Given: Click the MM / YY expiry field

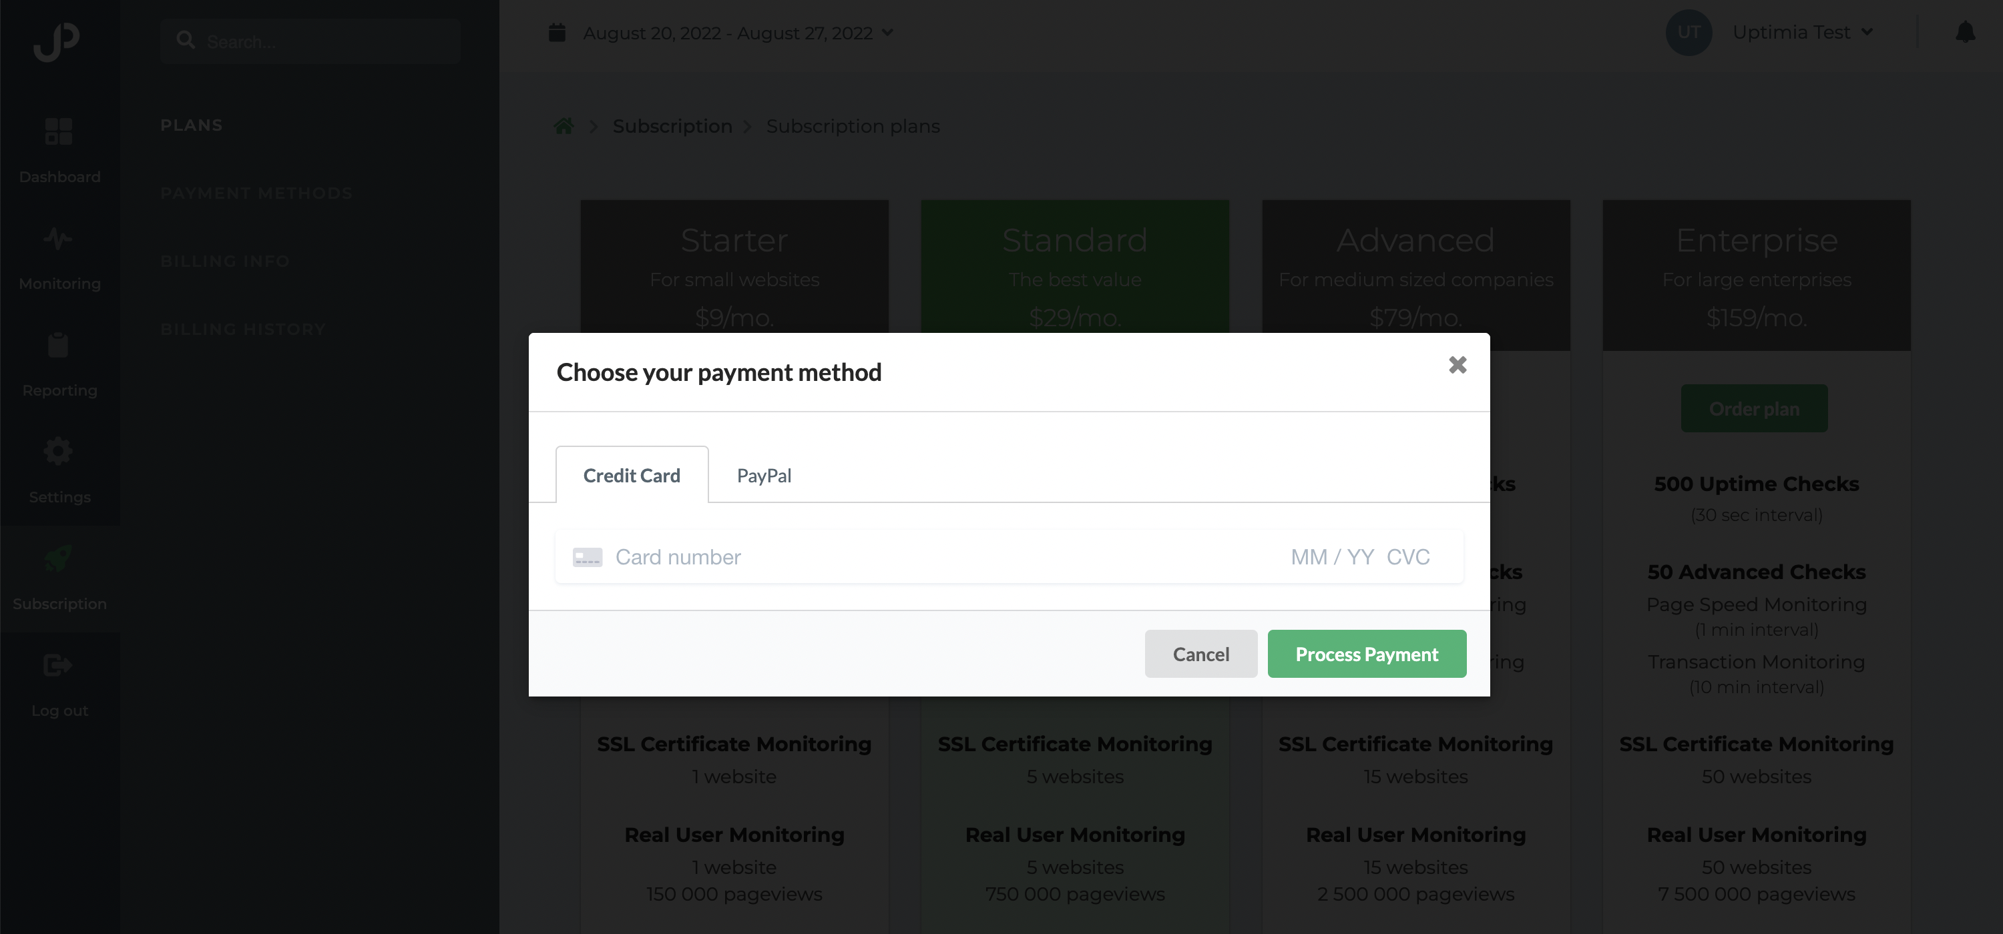Looking at the screenshot, I should click(x=1332, y=557).
